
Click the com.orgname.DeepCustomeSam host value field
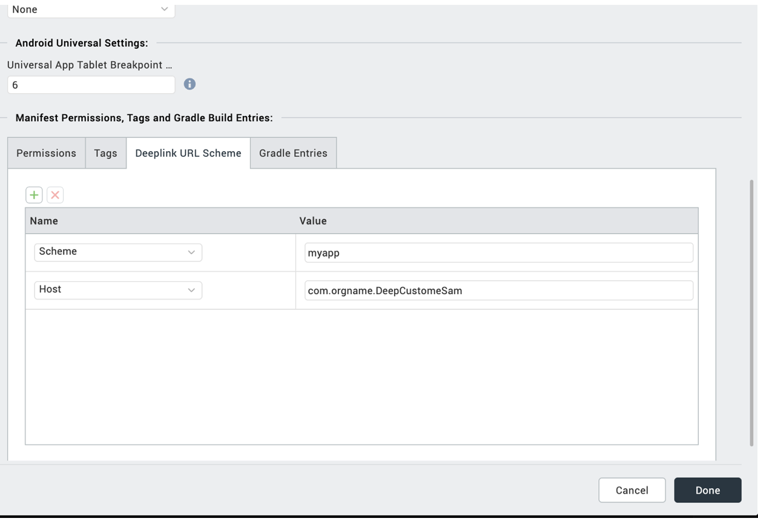click(x=498, y=290)
